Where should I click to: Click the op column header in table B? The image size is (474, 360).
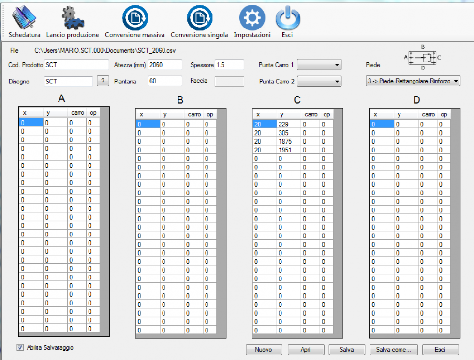tap(210, 114)
